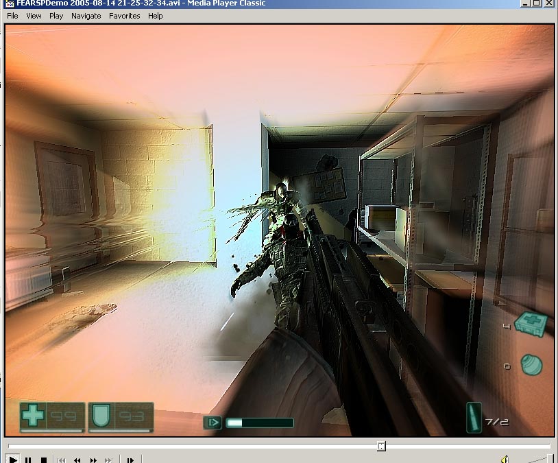Open the Help menu
Viewport: 558px width, 463px height.
click(156, 16)
